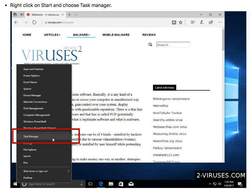Open News1free.org virus link

(x=167, y=141)
